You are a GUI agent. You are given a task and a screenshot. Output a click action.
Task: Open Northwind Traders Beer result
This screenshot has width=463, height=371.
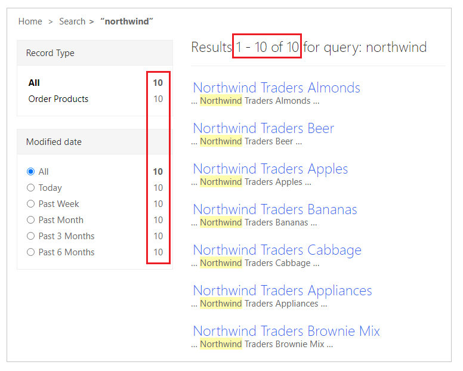263,128
